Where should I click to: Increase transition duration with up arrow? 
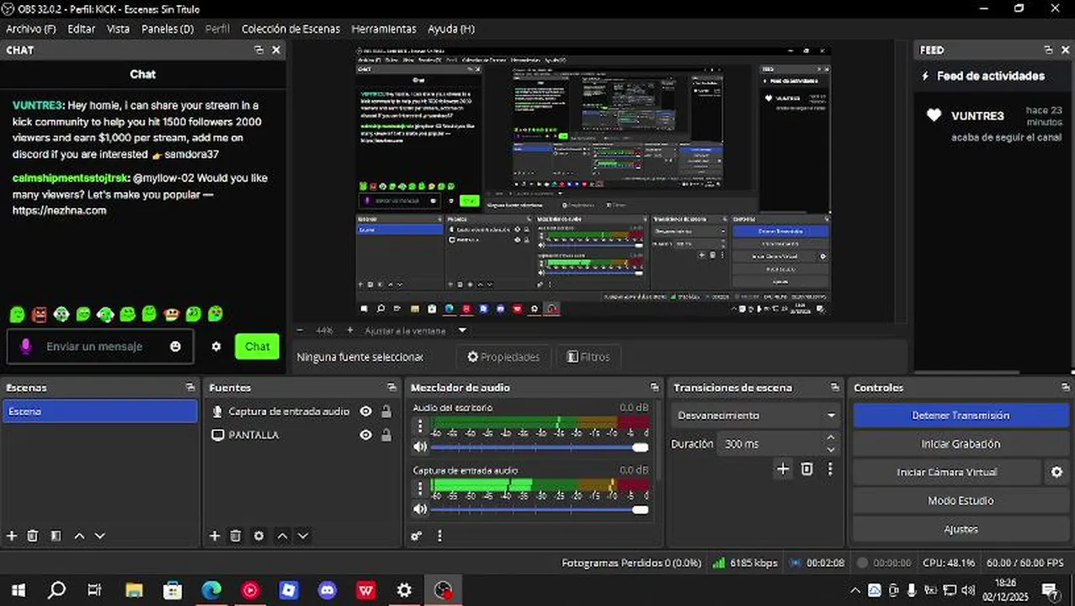point(831,438)
